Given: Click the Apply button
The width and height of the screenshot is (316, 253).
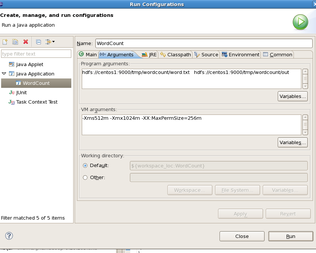Looking at the screenshot, I should coord(241,214).
